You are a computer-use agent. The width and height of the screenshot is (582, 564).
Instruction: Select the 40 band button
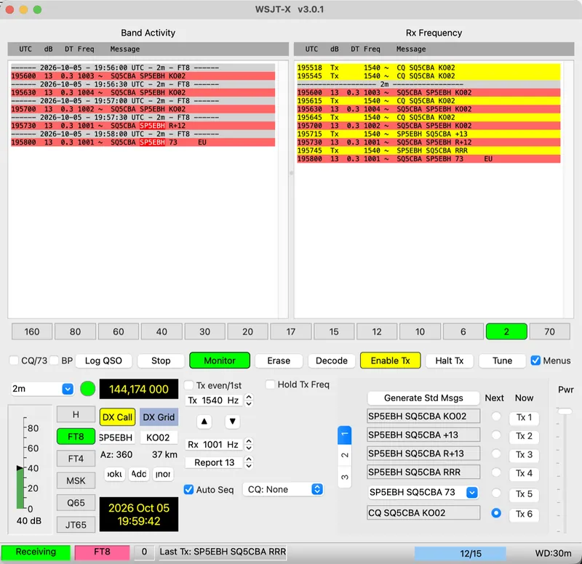[x=162, y=331]
